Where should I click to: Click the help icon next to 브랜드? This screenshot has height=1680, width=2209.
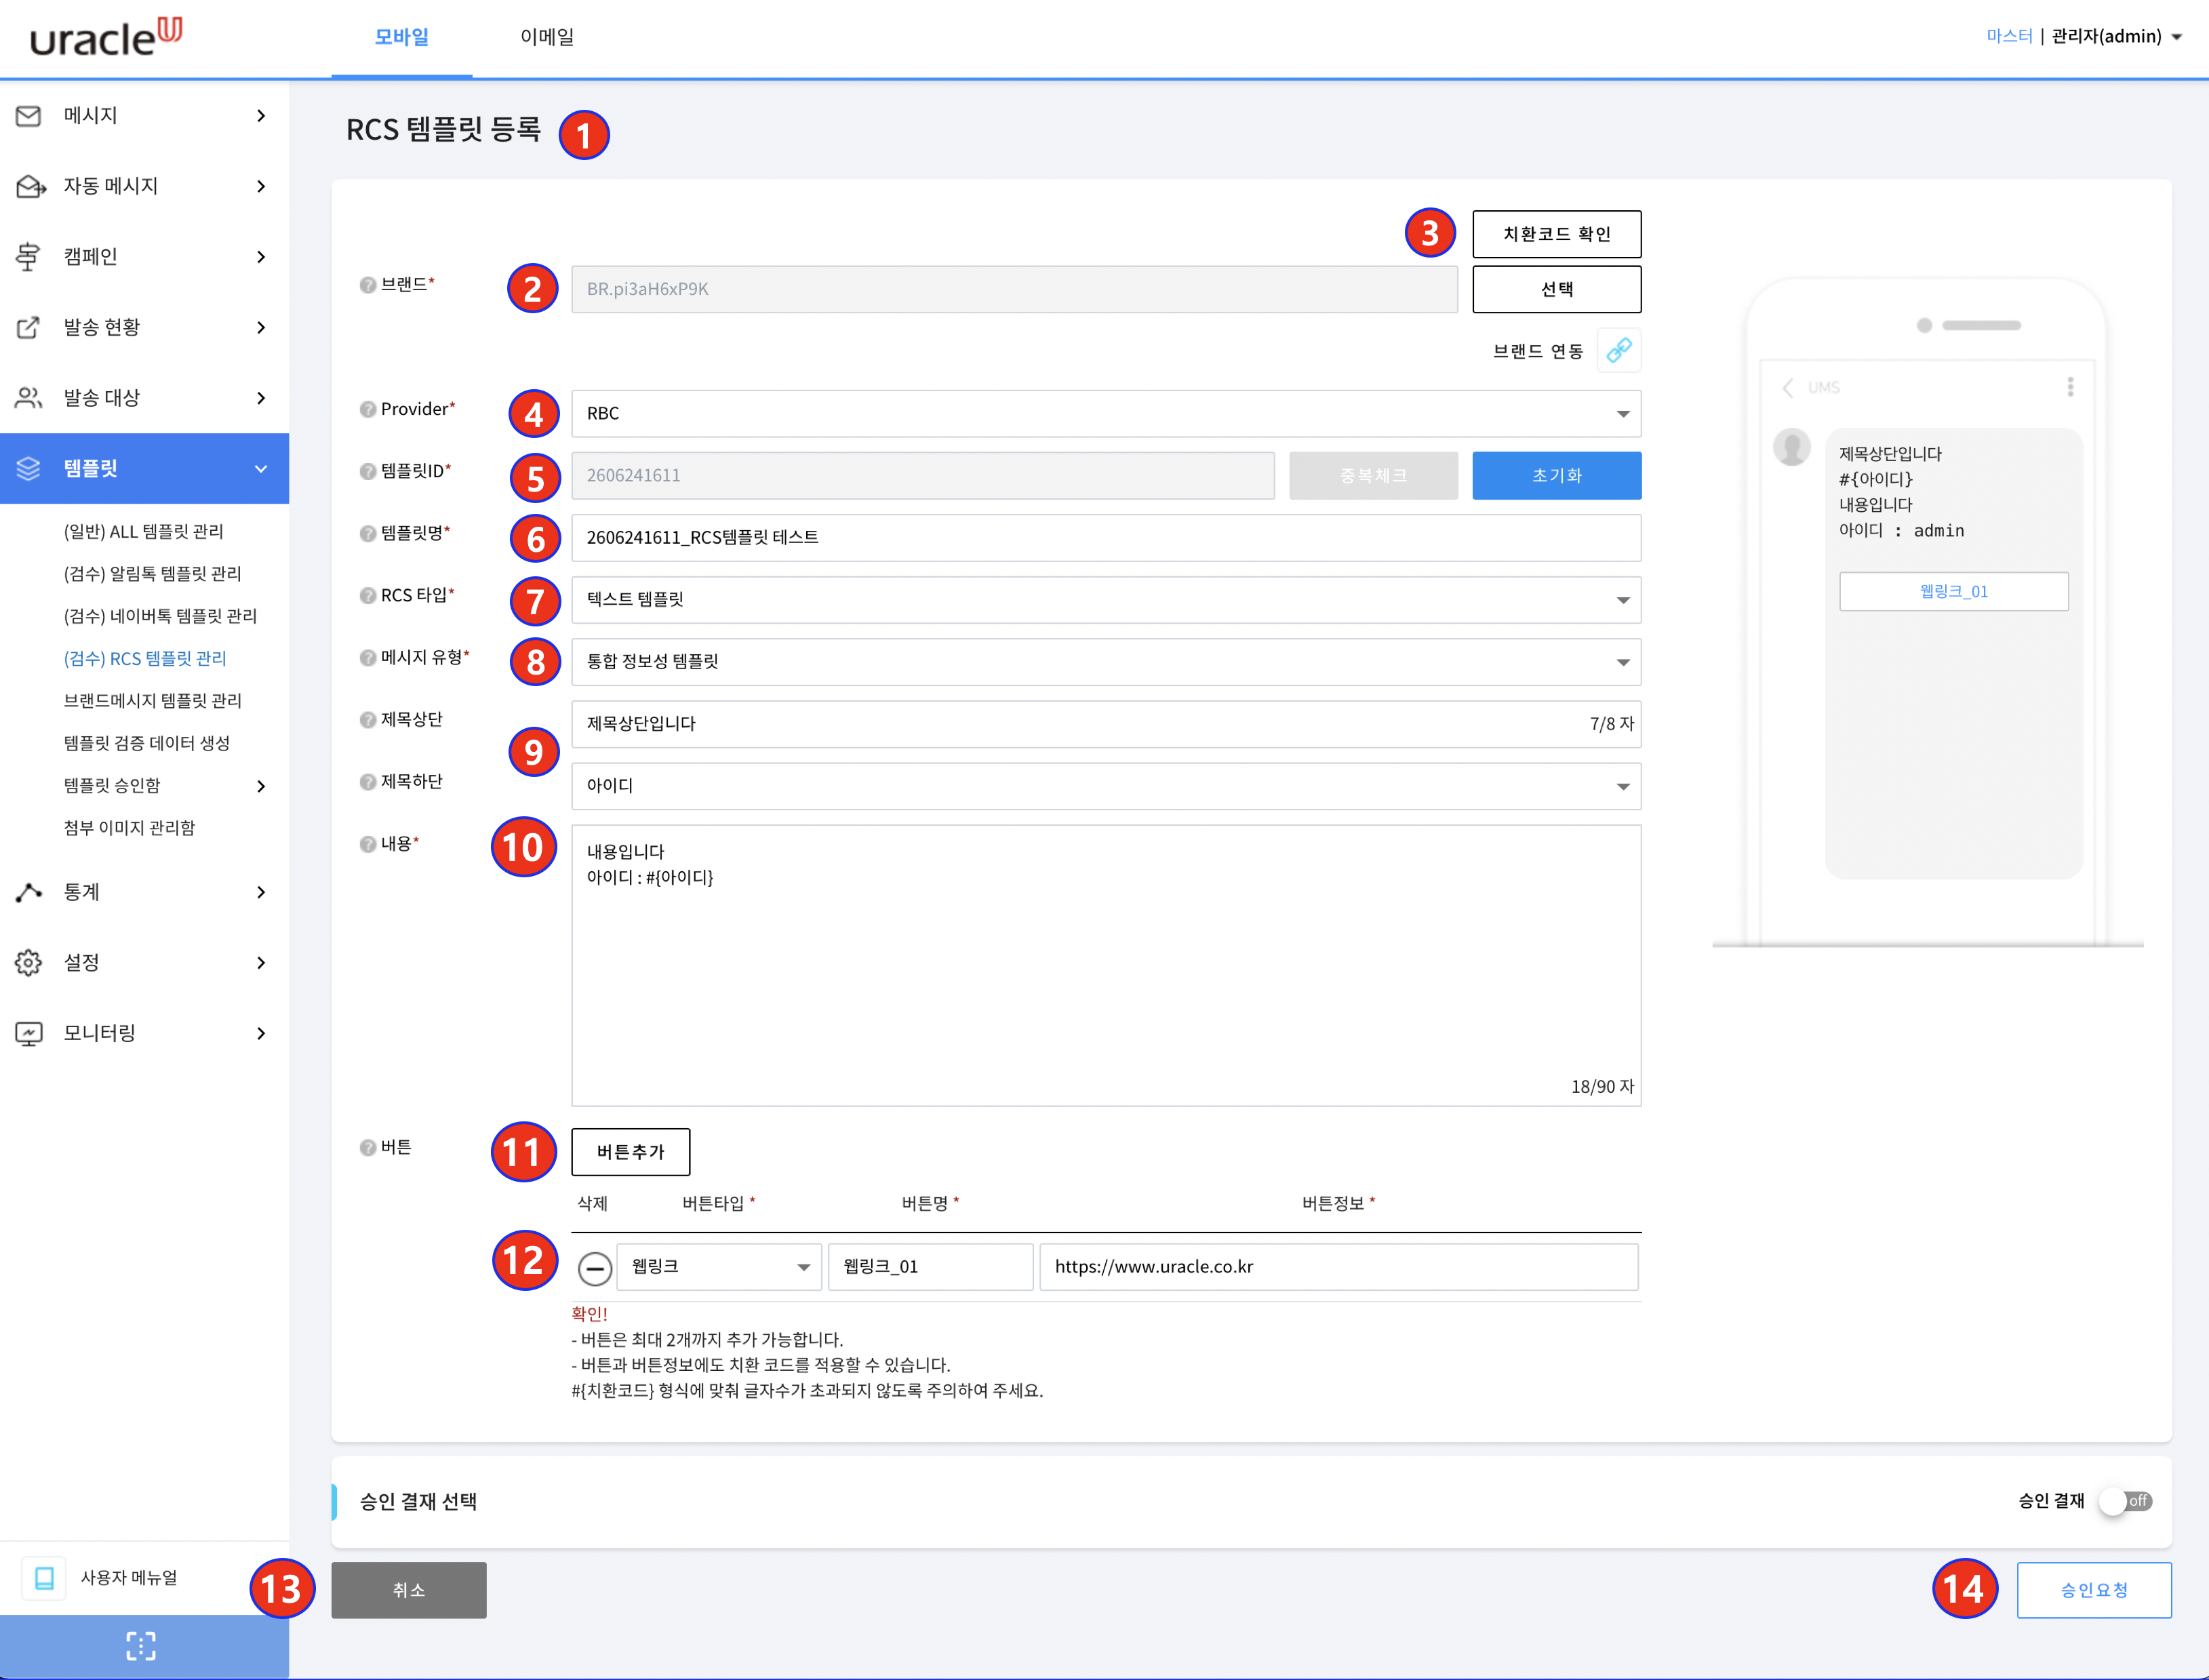point(367,285)
